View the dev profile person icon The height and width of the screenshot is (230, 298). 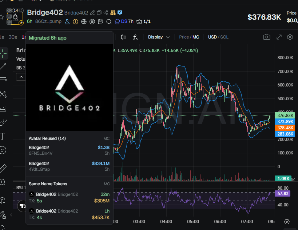(67, 22)
